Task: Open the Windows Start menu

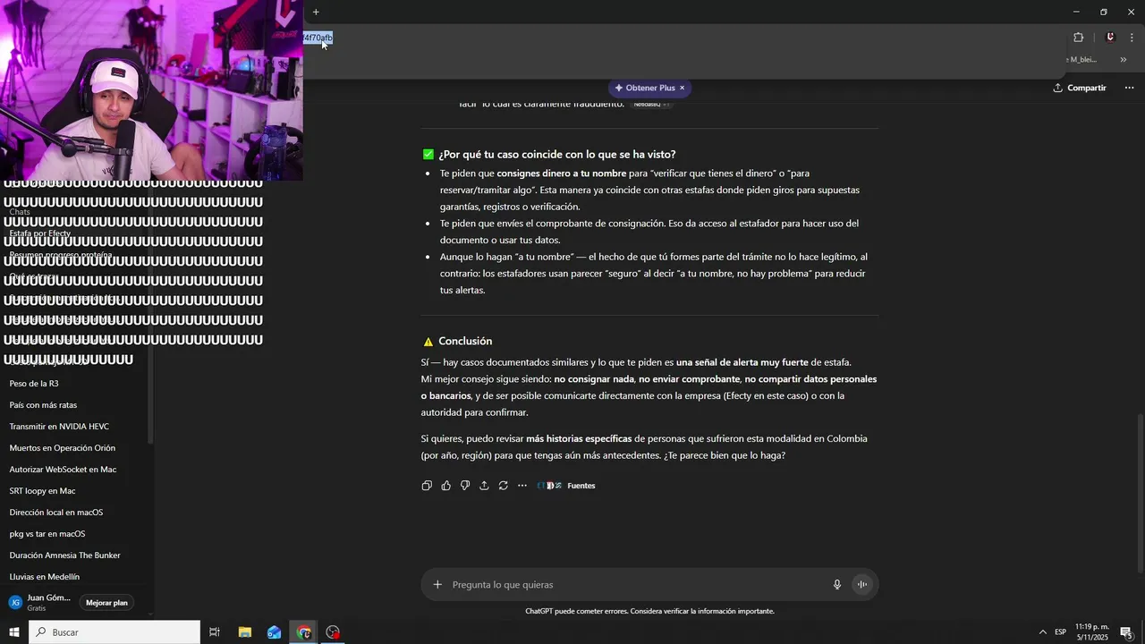Action: point(14,632)
